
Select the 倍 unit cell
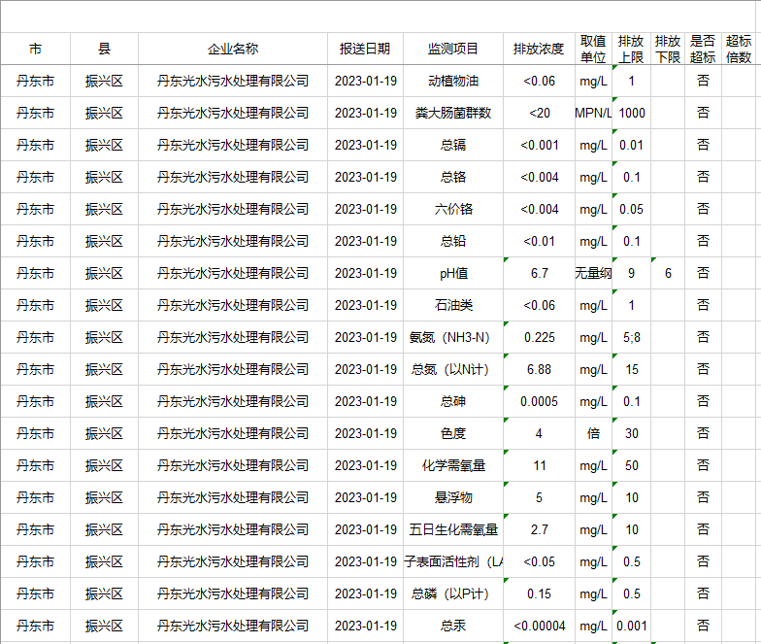594,433
